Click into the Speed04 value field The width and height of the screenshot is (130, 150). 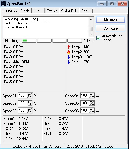click(x=85, y=96)
